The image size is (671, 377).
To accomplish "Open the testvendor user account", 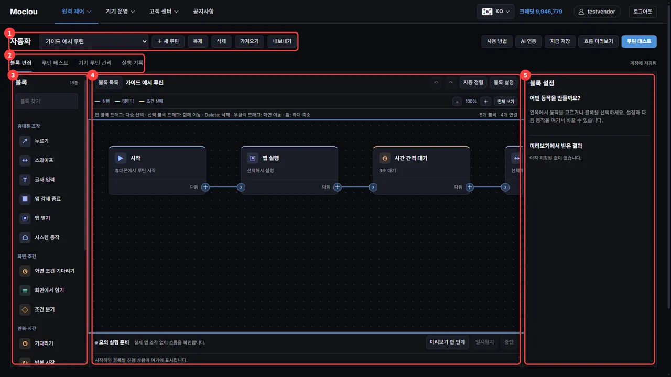I will tap(597, 12).
